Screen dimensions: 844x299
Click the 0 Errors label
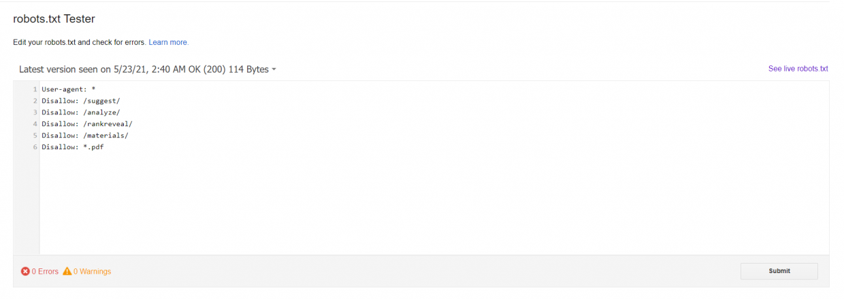coord(45,271)
